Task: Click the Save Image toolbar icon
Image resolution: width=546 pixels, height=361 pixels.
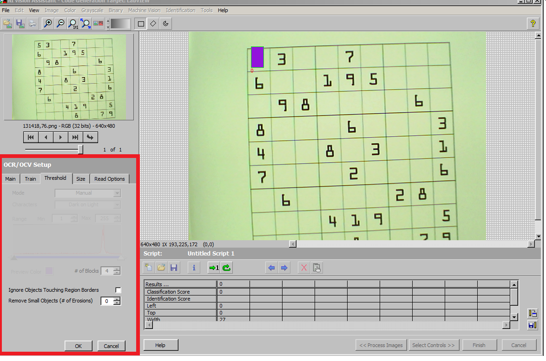Action: coord(20,24)
